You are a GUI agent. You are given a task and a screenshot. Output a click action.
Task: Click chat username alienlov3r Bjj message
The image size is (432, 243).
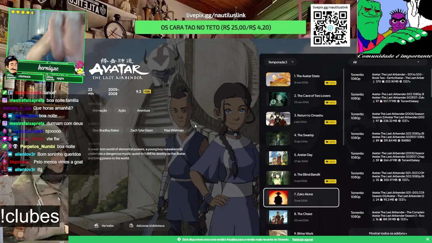[25, 169]
